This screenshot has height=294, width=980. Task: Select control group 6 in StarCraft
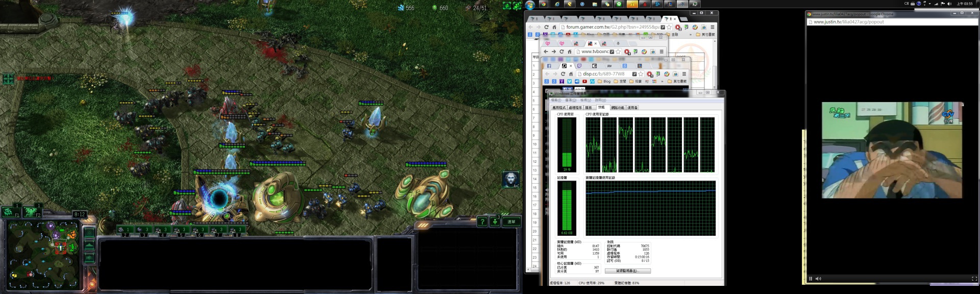[201, 230]
